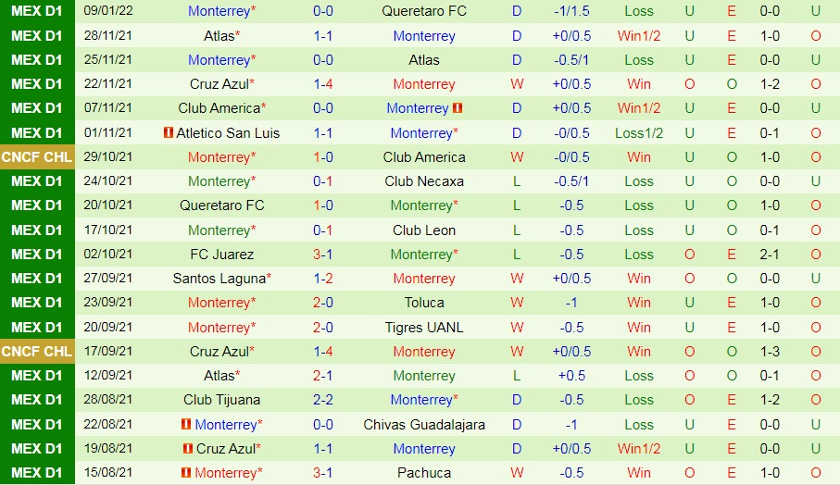This screenshot has width=840, height=485.
Task: Click the Pachuca team name
Action: 423,472
